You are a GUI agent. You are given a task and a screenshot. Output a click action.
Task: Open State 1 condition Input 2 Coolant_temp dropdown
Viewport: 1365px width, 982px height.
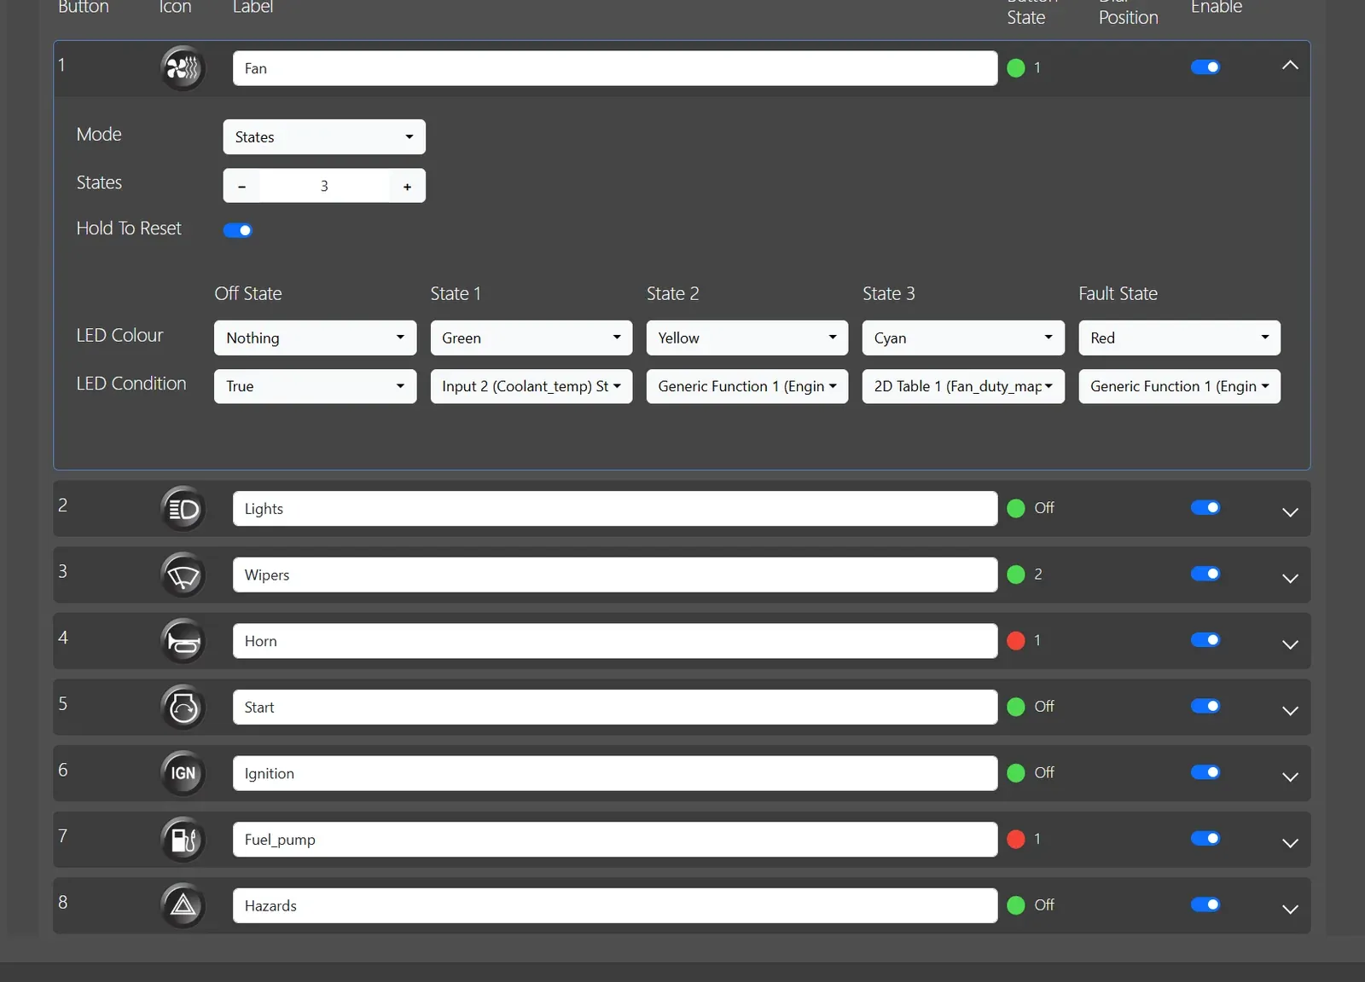[531, 386]
